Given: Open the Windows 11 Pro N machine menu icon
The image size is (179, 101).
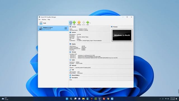Looking at the screenshot, I should pyautogui.click(x=66, y=28).
